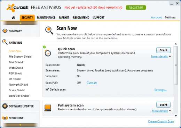Select Scan Now in sidebar
Viewport: 181px width, 128px height.
tap(15, 51)
